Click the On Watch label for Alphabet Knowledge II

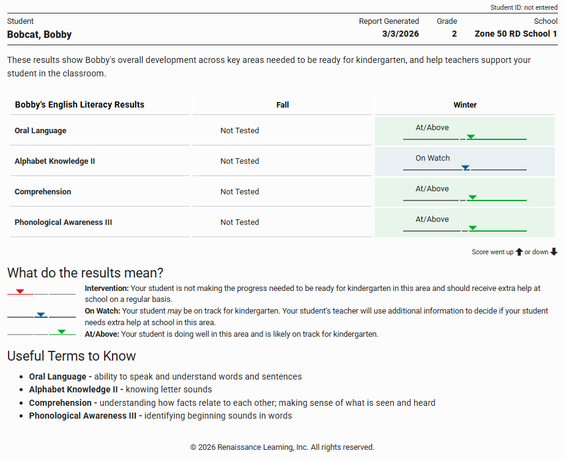(432, 158)
